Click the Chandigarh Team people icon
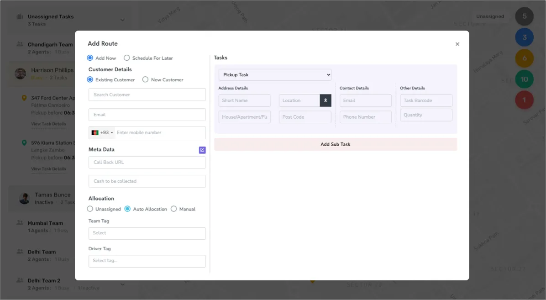 [20, 45]
